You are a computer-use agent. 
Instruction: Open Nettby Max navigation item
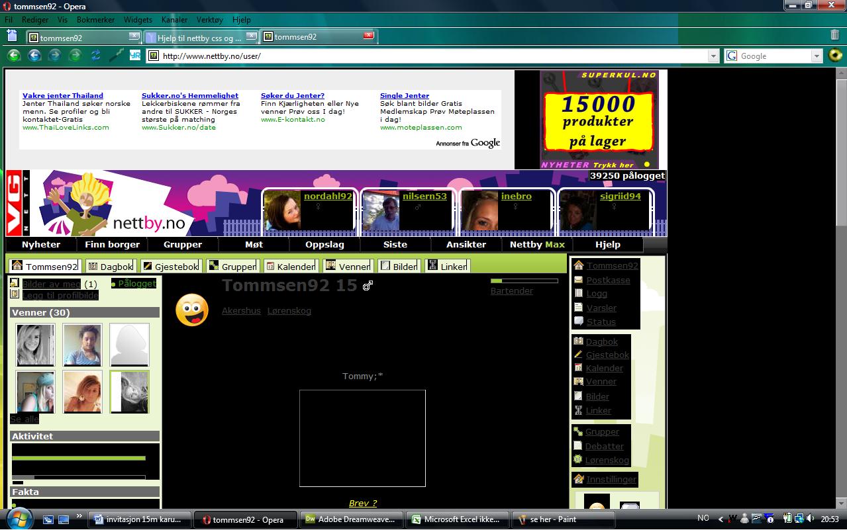coord(537,244)
